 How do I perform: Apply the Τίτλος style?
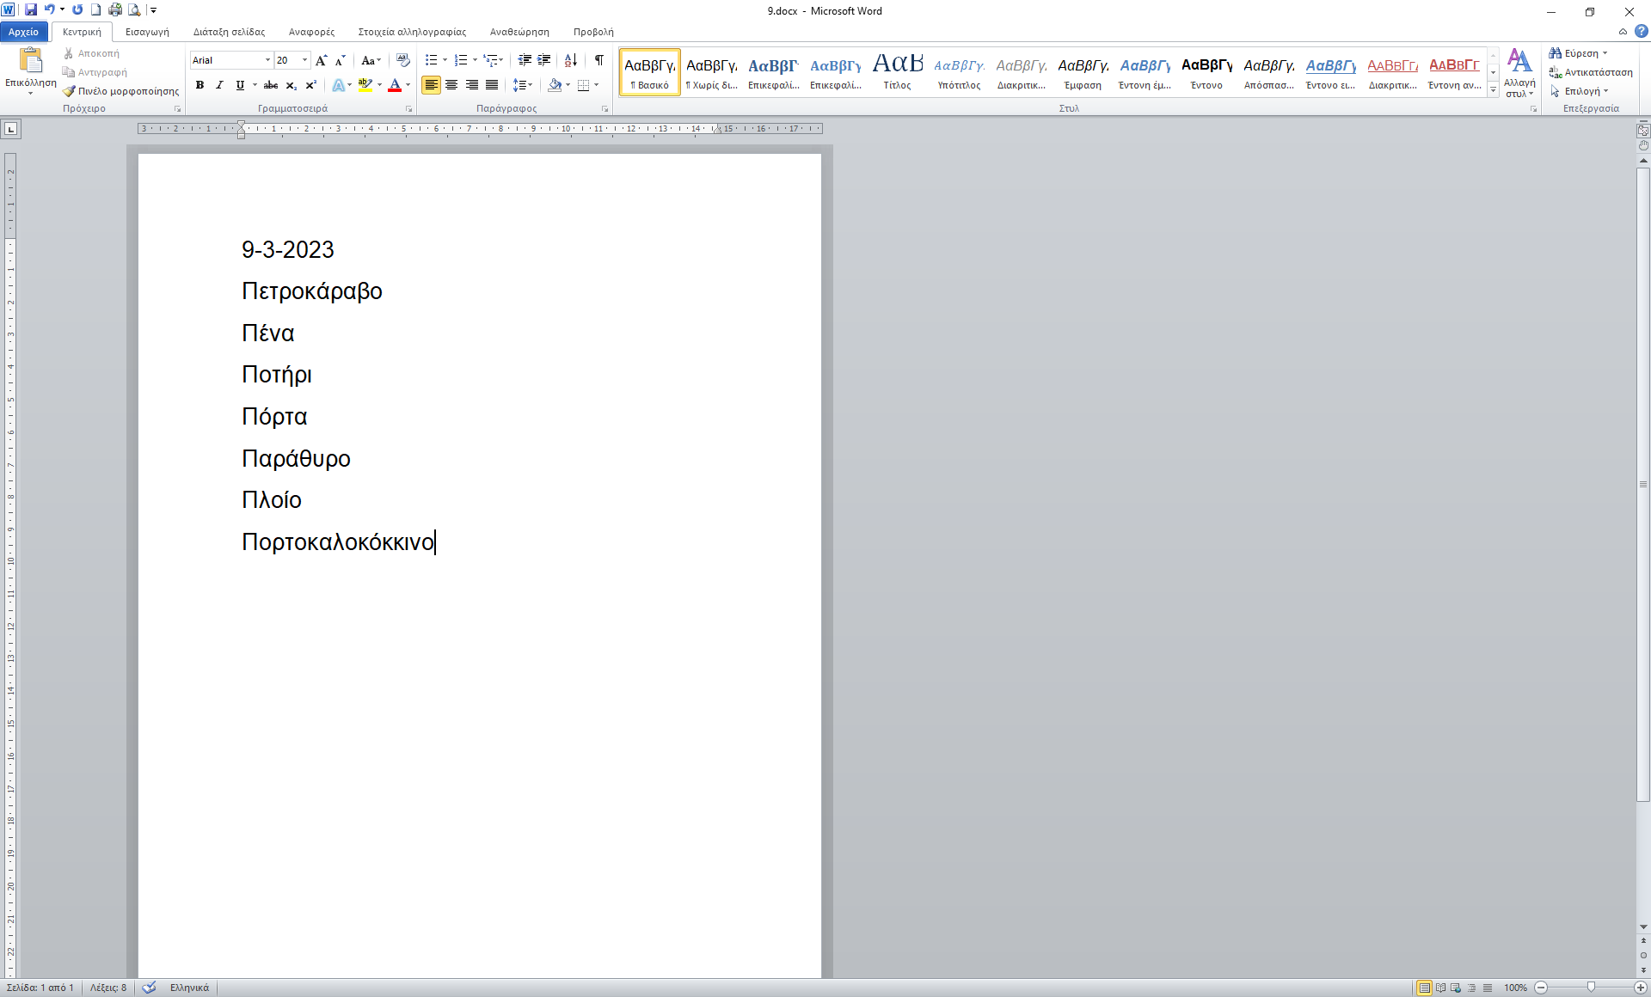[897, 72]
